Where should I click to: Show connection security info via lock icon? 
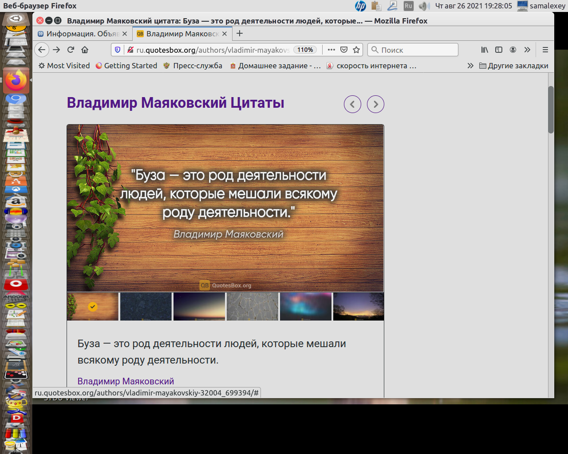coord(130,50)
